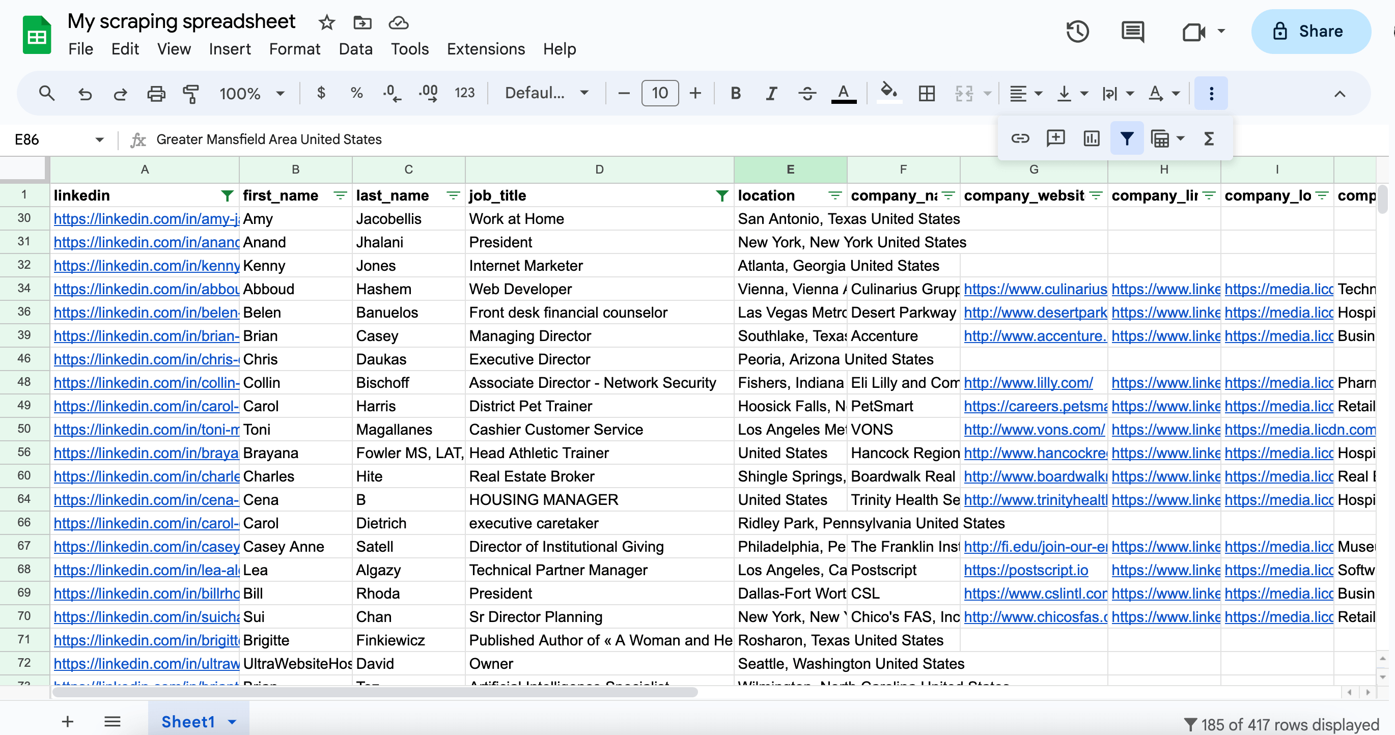1395x735 pixels.
Task: Toggle the filter funnel button
Action: [x=1126, y=138]
